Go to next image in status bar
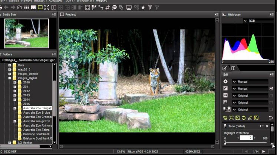The height and width of the screenshot is (155, 277). pos(264,151)
